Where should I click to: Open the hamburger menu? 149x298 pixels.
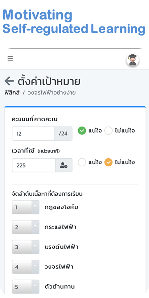(10, 58)
